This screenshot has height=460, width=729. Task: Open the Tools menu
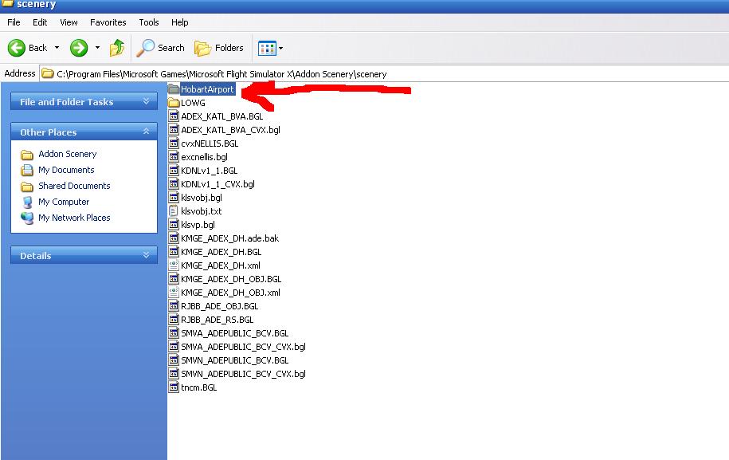click(x=149, y=22)
